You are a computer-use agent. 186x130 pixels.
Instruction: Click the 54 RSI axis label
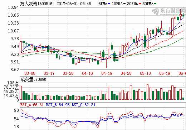(16, 119)
